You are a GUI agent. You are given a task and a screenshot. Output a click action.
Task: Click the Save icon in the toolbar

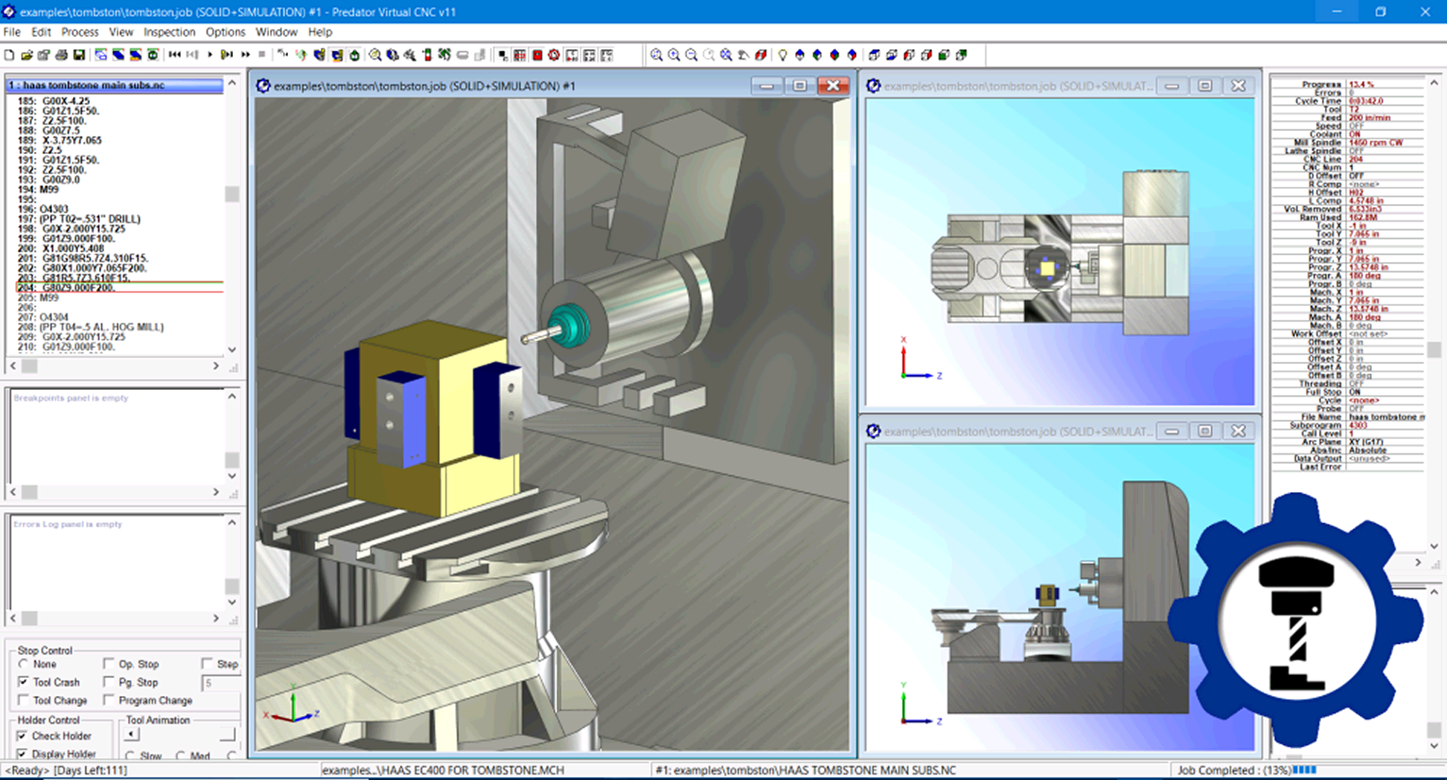[x=79, y=54]
